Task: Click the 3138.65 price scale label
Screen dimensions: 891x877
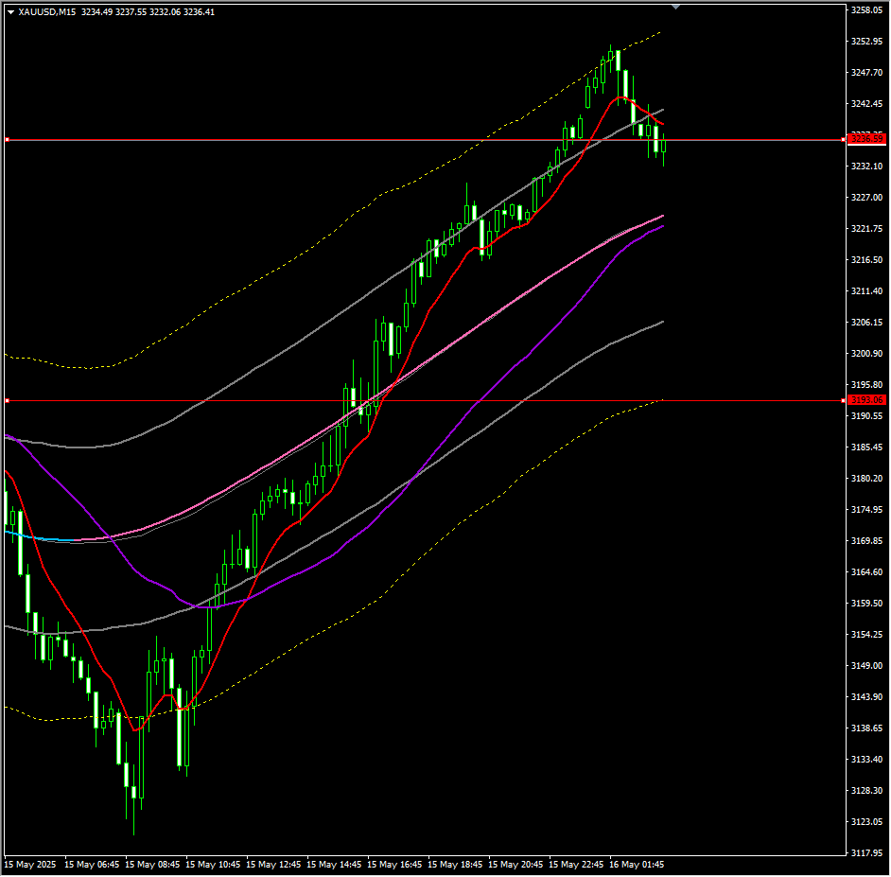Action: coord(866,728)
